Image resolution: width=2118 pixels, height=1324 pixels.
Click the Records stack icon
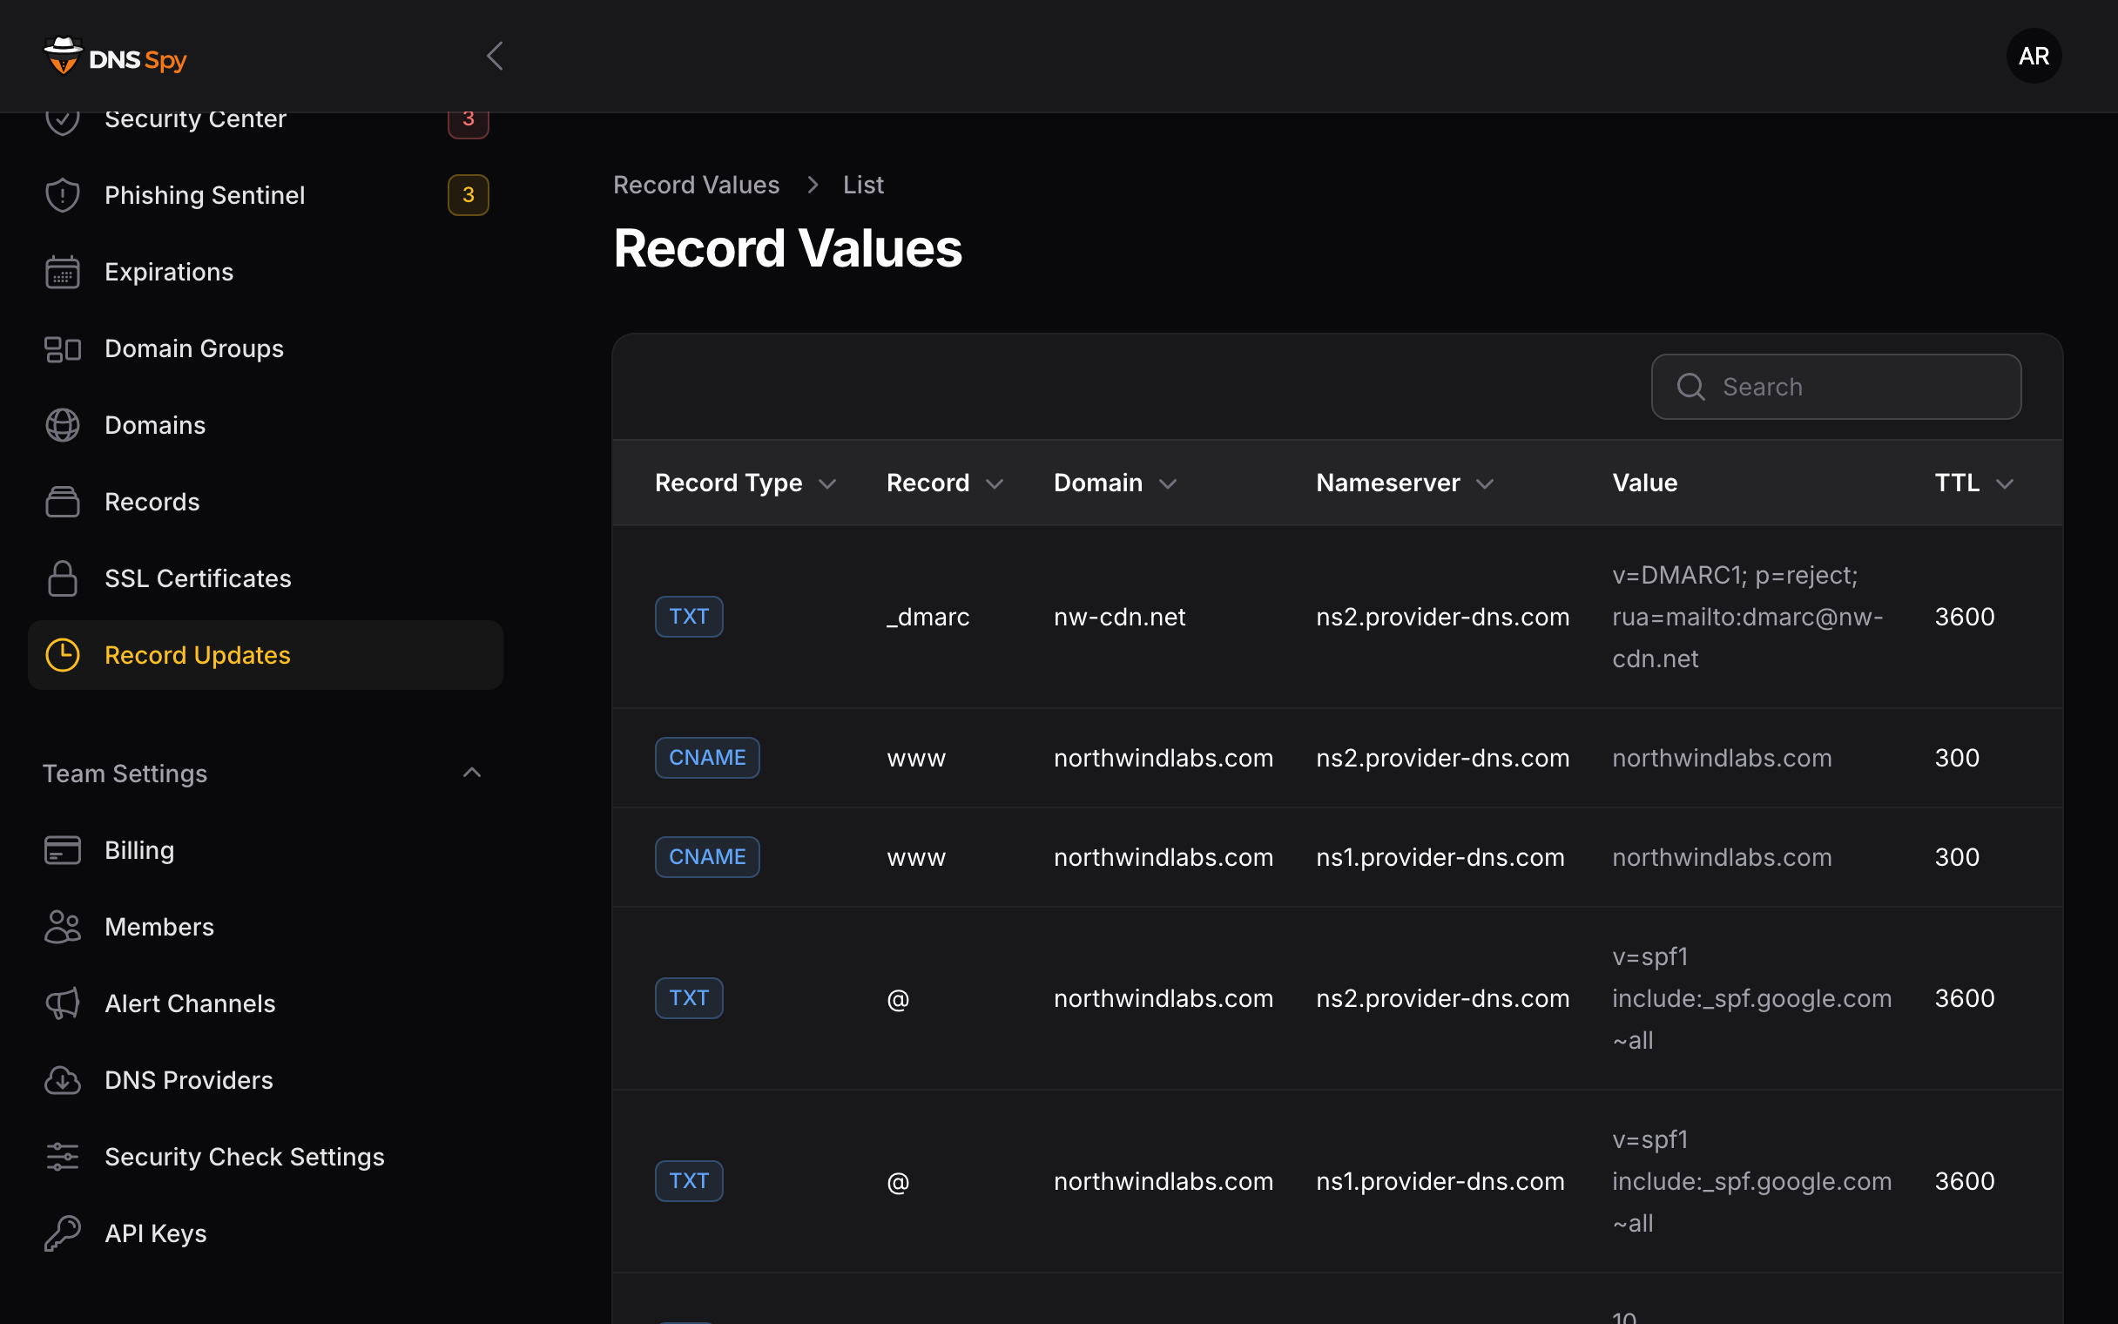pyautogui.click(x=62, y=502)
